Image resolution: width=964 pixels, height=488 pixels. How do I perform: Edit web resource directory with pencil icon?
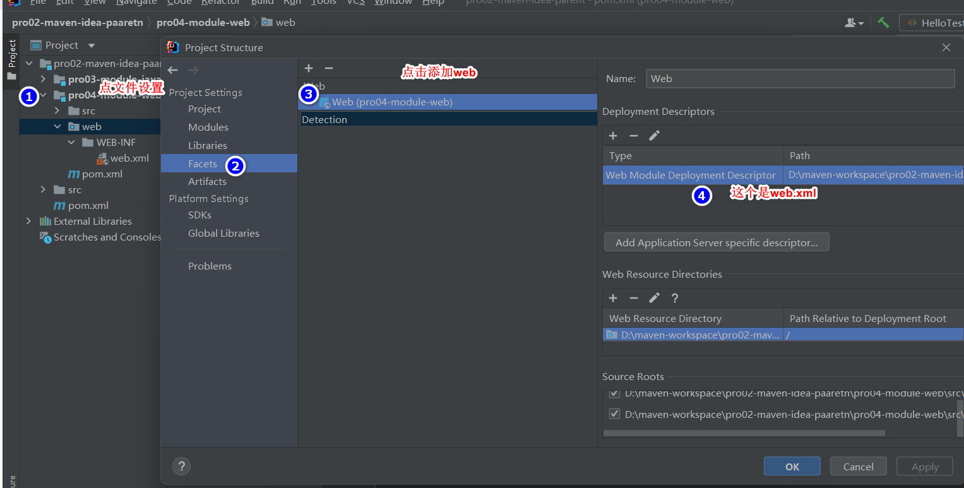(655, 298)
